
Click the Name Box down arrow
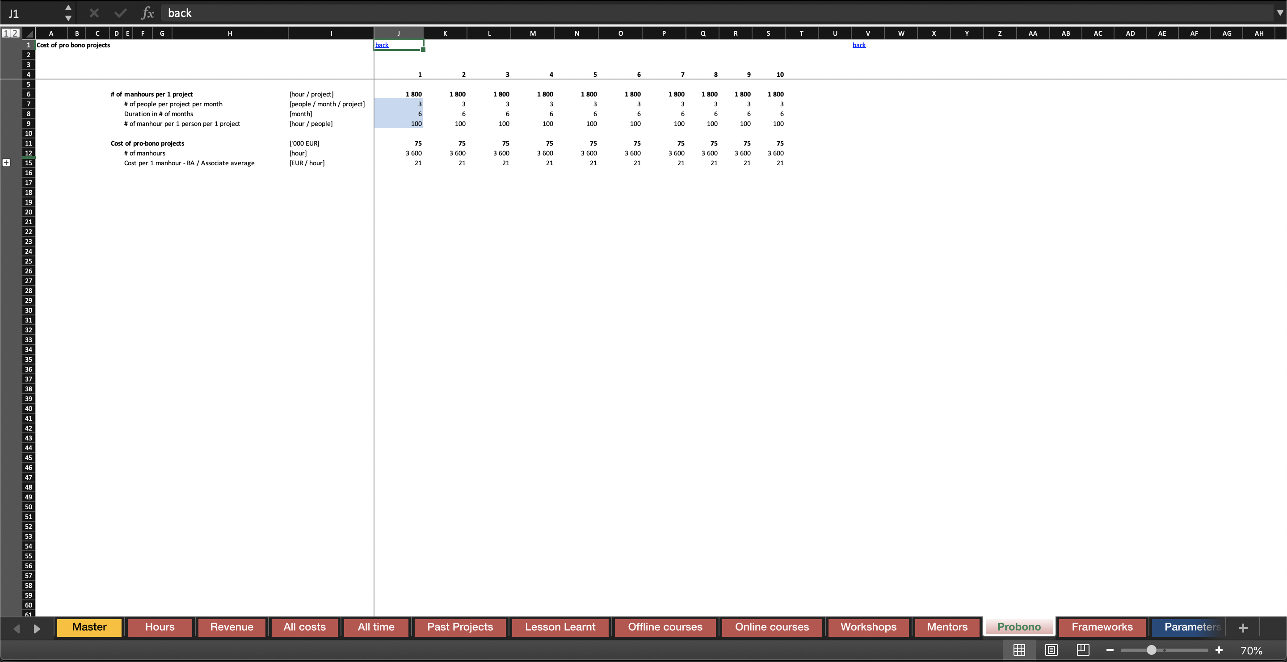pos(68,18)
